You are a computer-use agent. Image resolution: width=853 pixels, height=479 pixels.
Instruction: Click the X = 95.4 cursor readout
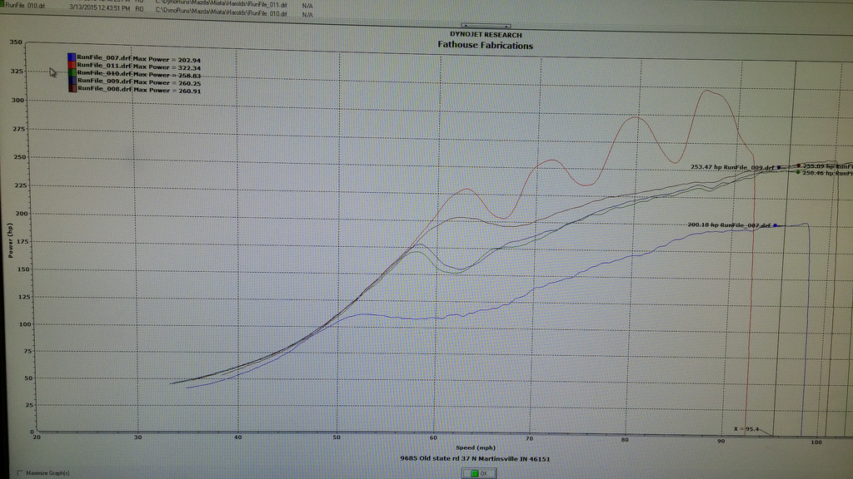746,429
